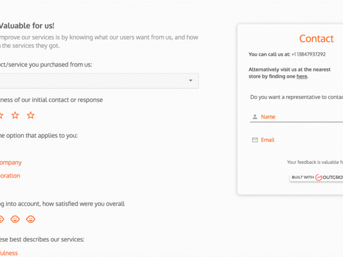Select the option ending in "oration"
The image size is (343, 257).
point(10,176)
